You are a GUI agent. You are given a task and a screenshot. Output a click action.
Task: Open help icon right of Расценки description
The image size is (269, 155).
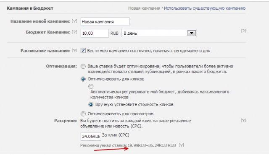243,120
